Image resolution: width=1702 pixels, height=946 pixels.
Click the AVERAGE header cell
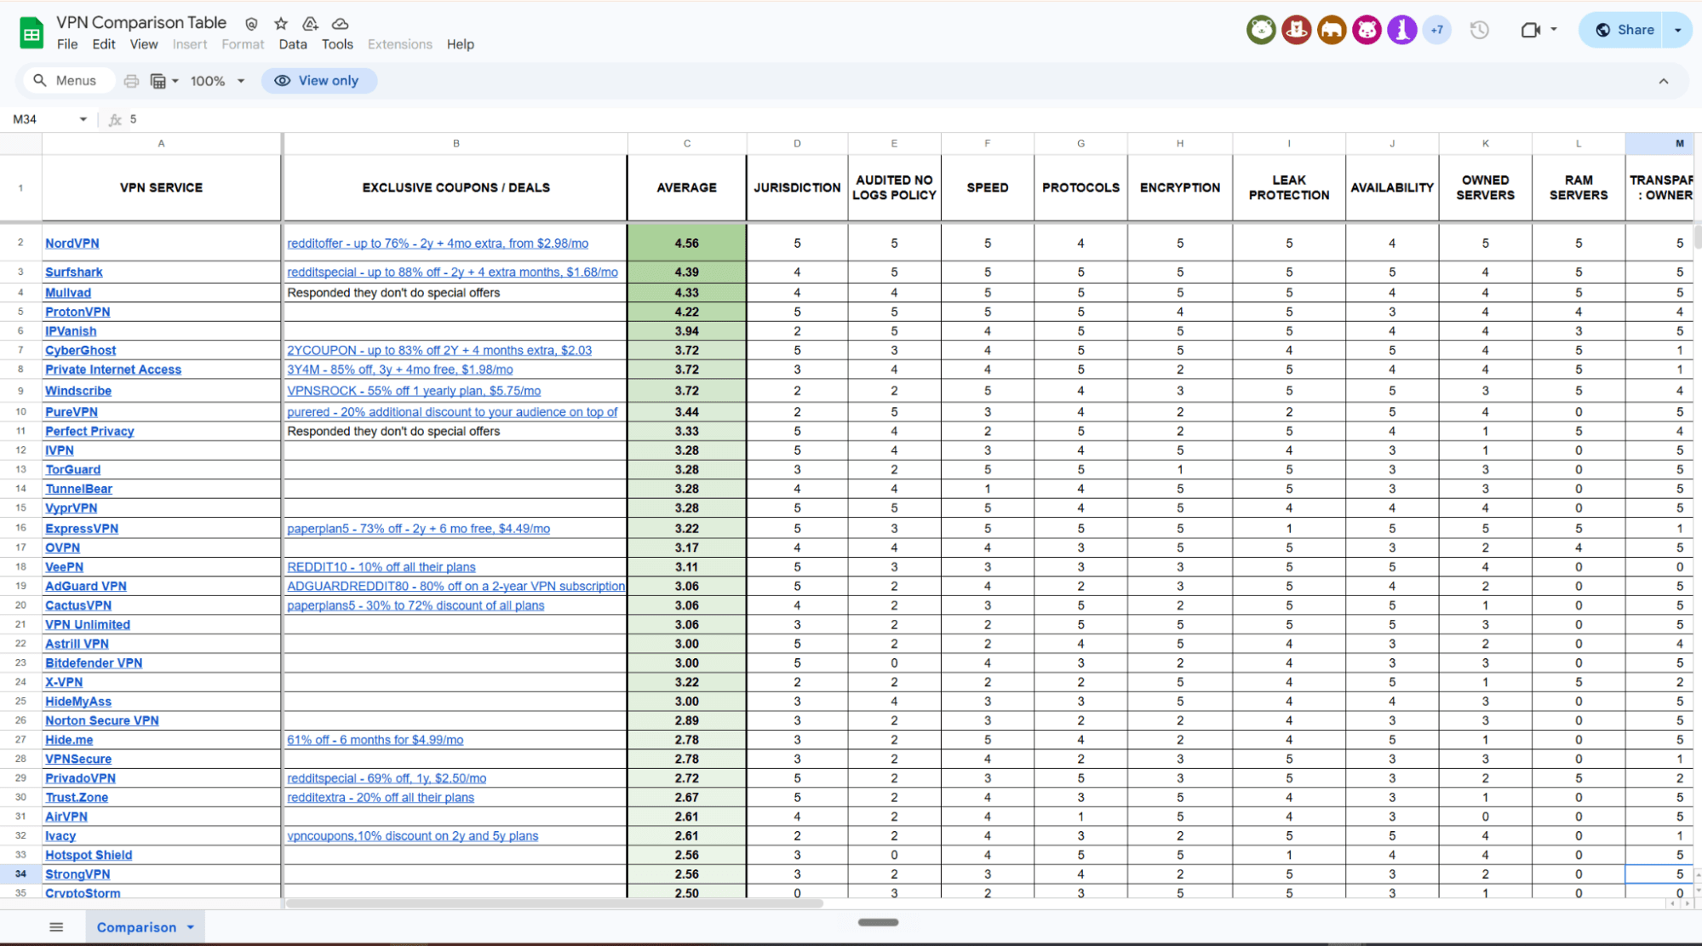686,187
